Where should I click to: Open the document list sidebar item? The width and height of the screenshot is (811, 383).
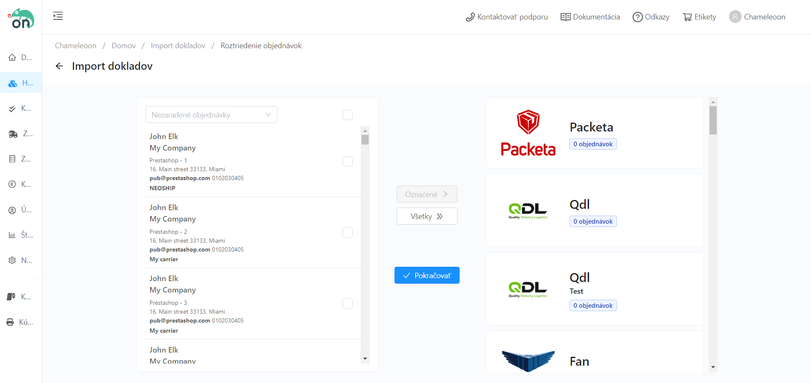pyautogui.click(x=12, y=159)
